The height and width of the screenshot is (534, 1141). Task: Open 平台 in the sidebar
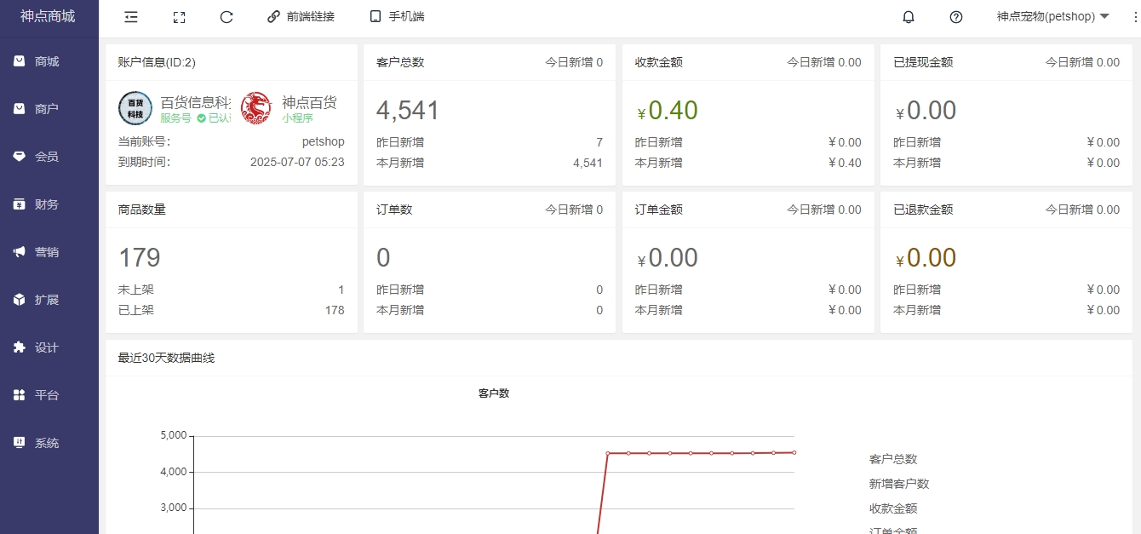pos(49,395)
